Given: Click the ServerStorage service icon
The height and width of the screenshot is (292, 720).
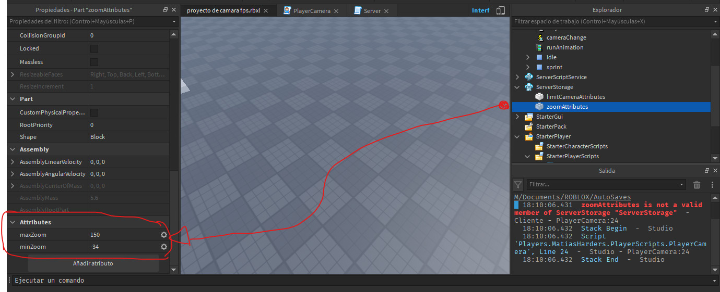Looking at the screenshot, I should tap(529, 87).
